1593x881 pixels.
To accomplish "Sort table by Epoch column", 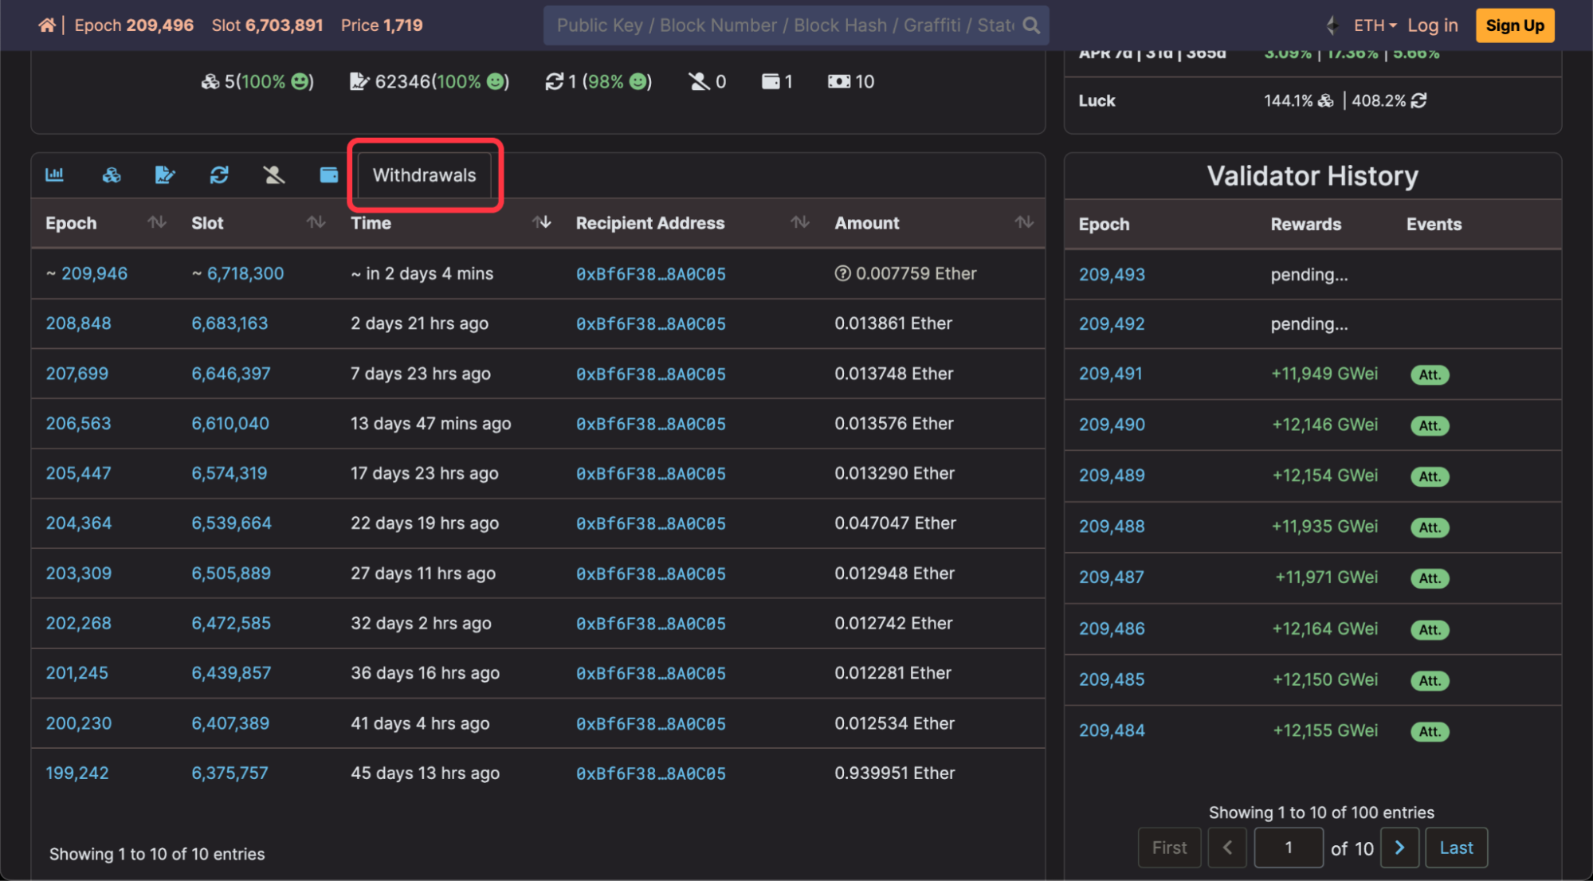I will (157, 223).
